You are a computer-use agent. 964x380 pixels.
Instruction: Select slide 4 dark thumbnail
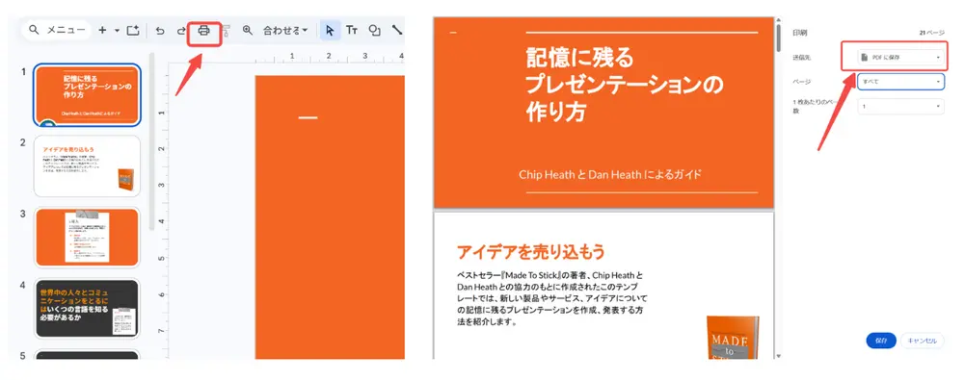click(87, 308)
